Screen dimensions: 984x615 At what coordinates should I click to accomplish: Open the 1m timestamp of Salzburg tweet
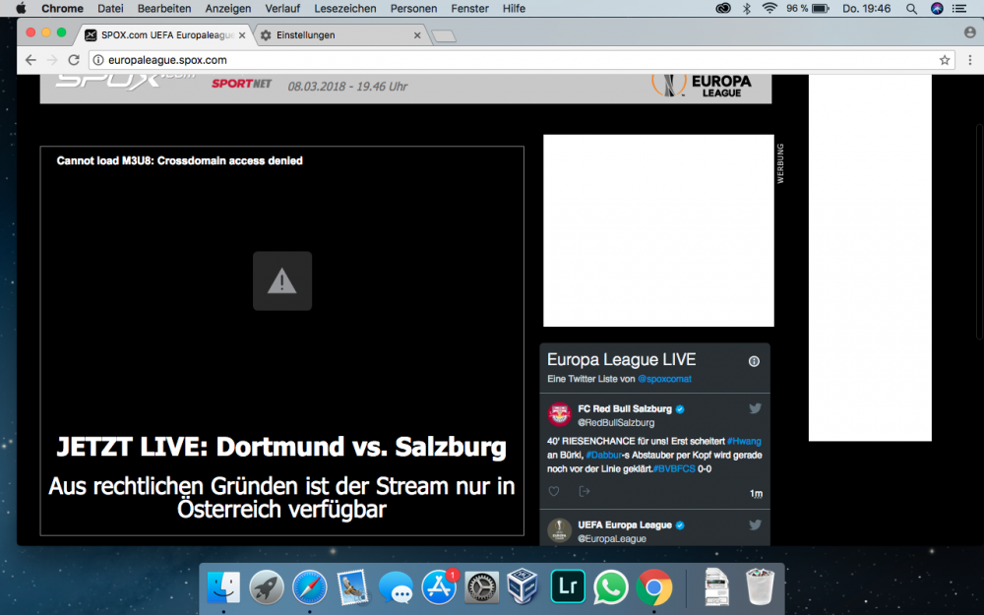(x=756, y=494)
